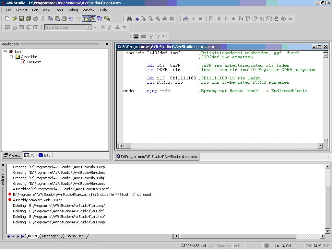Open the Help menu
Viewport: 332px width, 249px height.
point(103,10)
